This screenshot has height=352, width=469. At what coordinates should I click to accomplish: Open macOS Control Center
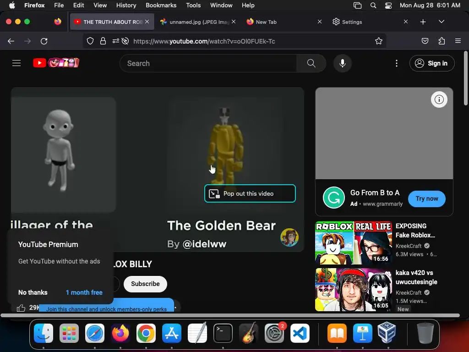coord(388,5)
